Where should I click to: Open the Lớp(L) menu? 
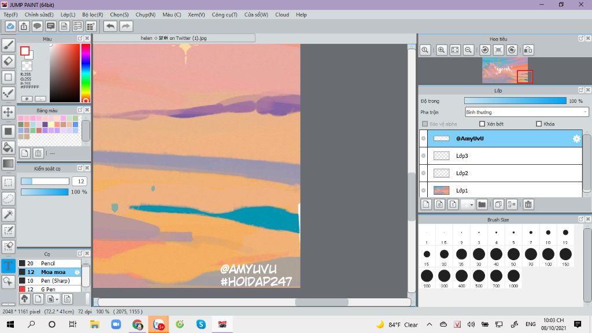click(x=68, y=14)
